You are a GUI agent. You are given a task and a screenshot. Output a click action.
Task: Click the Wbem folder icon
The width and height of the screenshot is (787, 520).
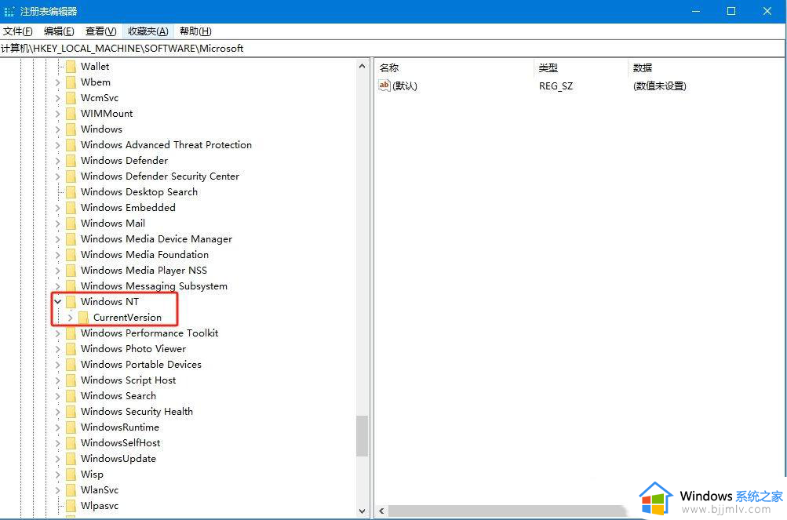[x=71, y=82]
